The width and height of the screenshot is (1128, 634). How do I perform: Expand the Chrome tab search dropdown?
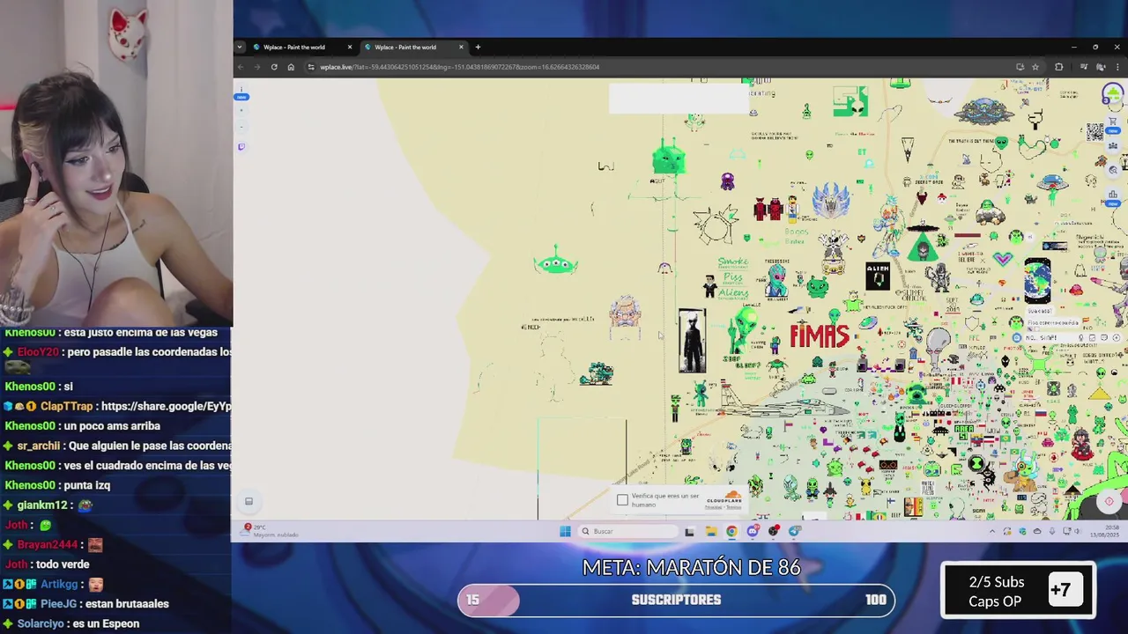click(240, 47)
